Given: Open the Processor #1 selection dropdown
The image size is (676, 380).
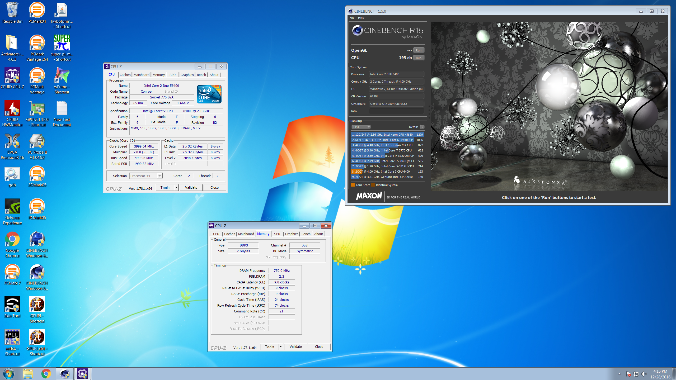Looking at the screenshot, I should [146, 176].
